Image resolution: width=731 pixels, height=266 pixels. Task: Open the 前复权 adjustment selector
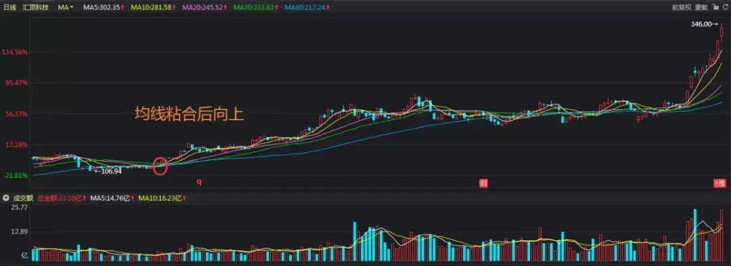pos(681,7)
